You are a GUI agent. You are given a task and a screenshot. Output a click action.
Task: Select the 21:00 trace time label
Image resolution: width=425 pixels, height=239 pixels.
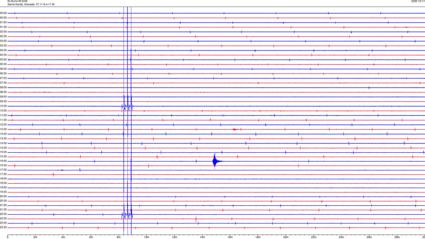click(x=3, y=205)
